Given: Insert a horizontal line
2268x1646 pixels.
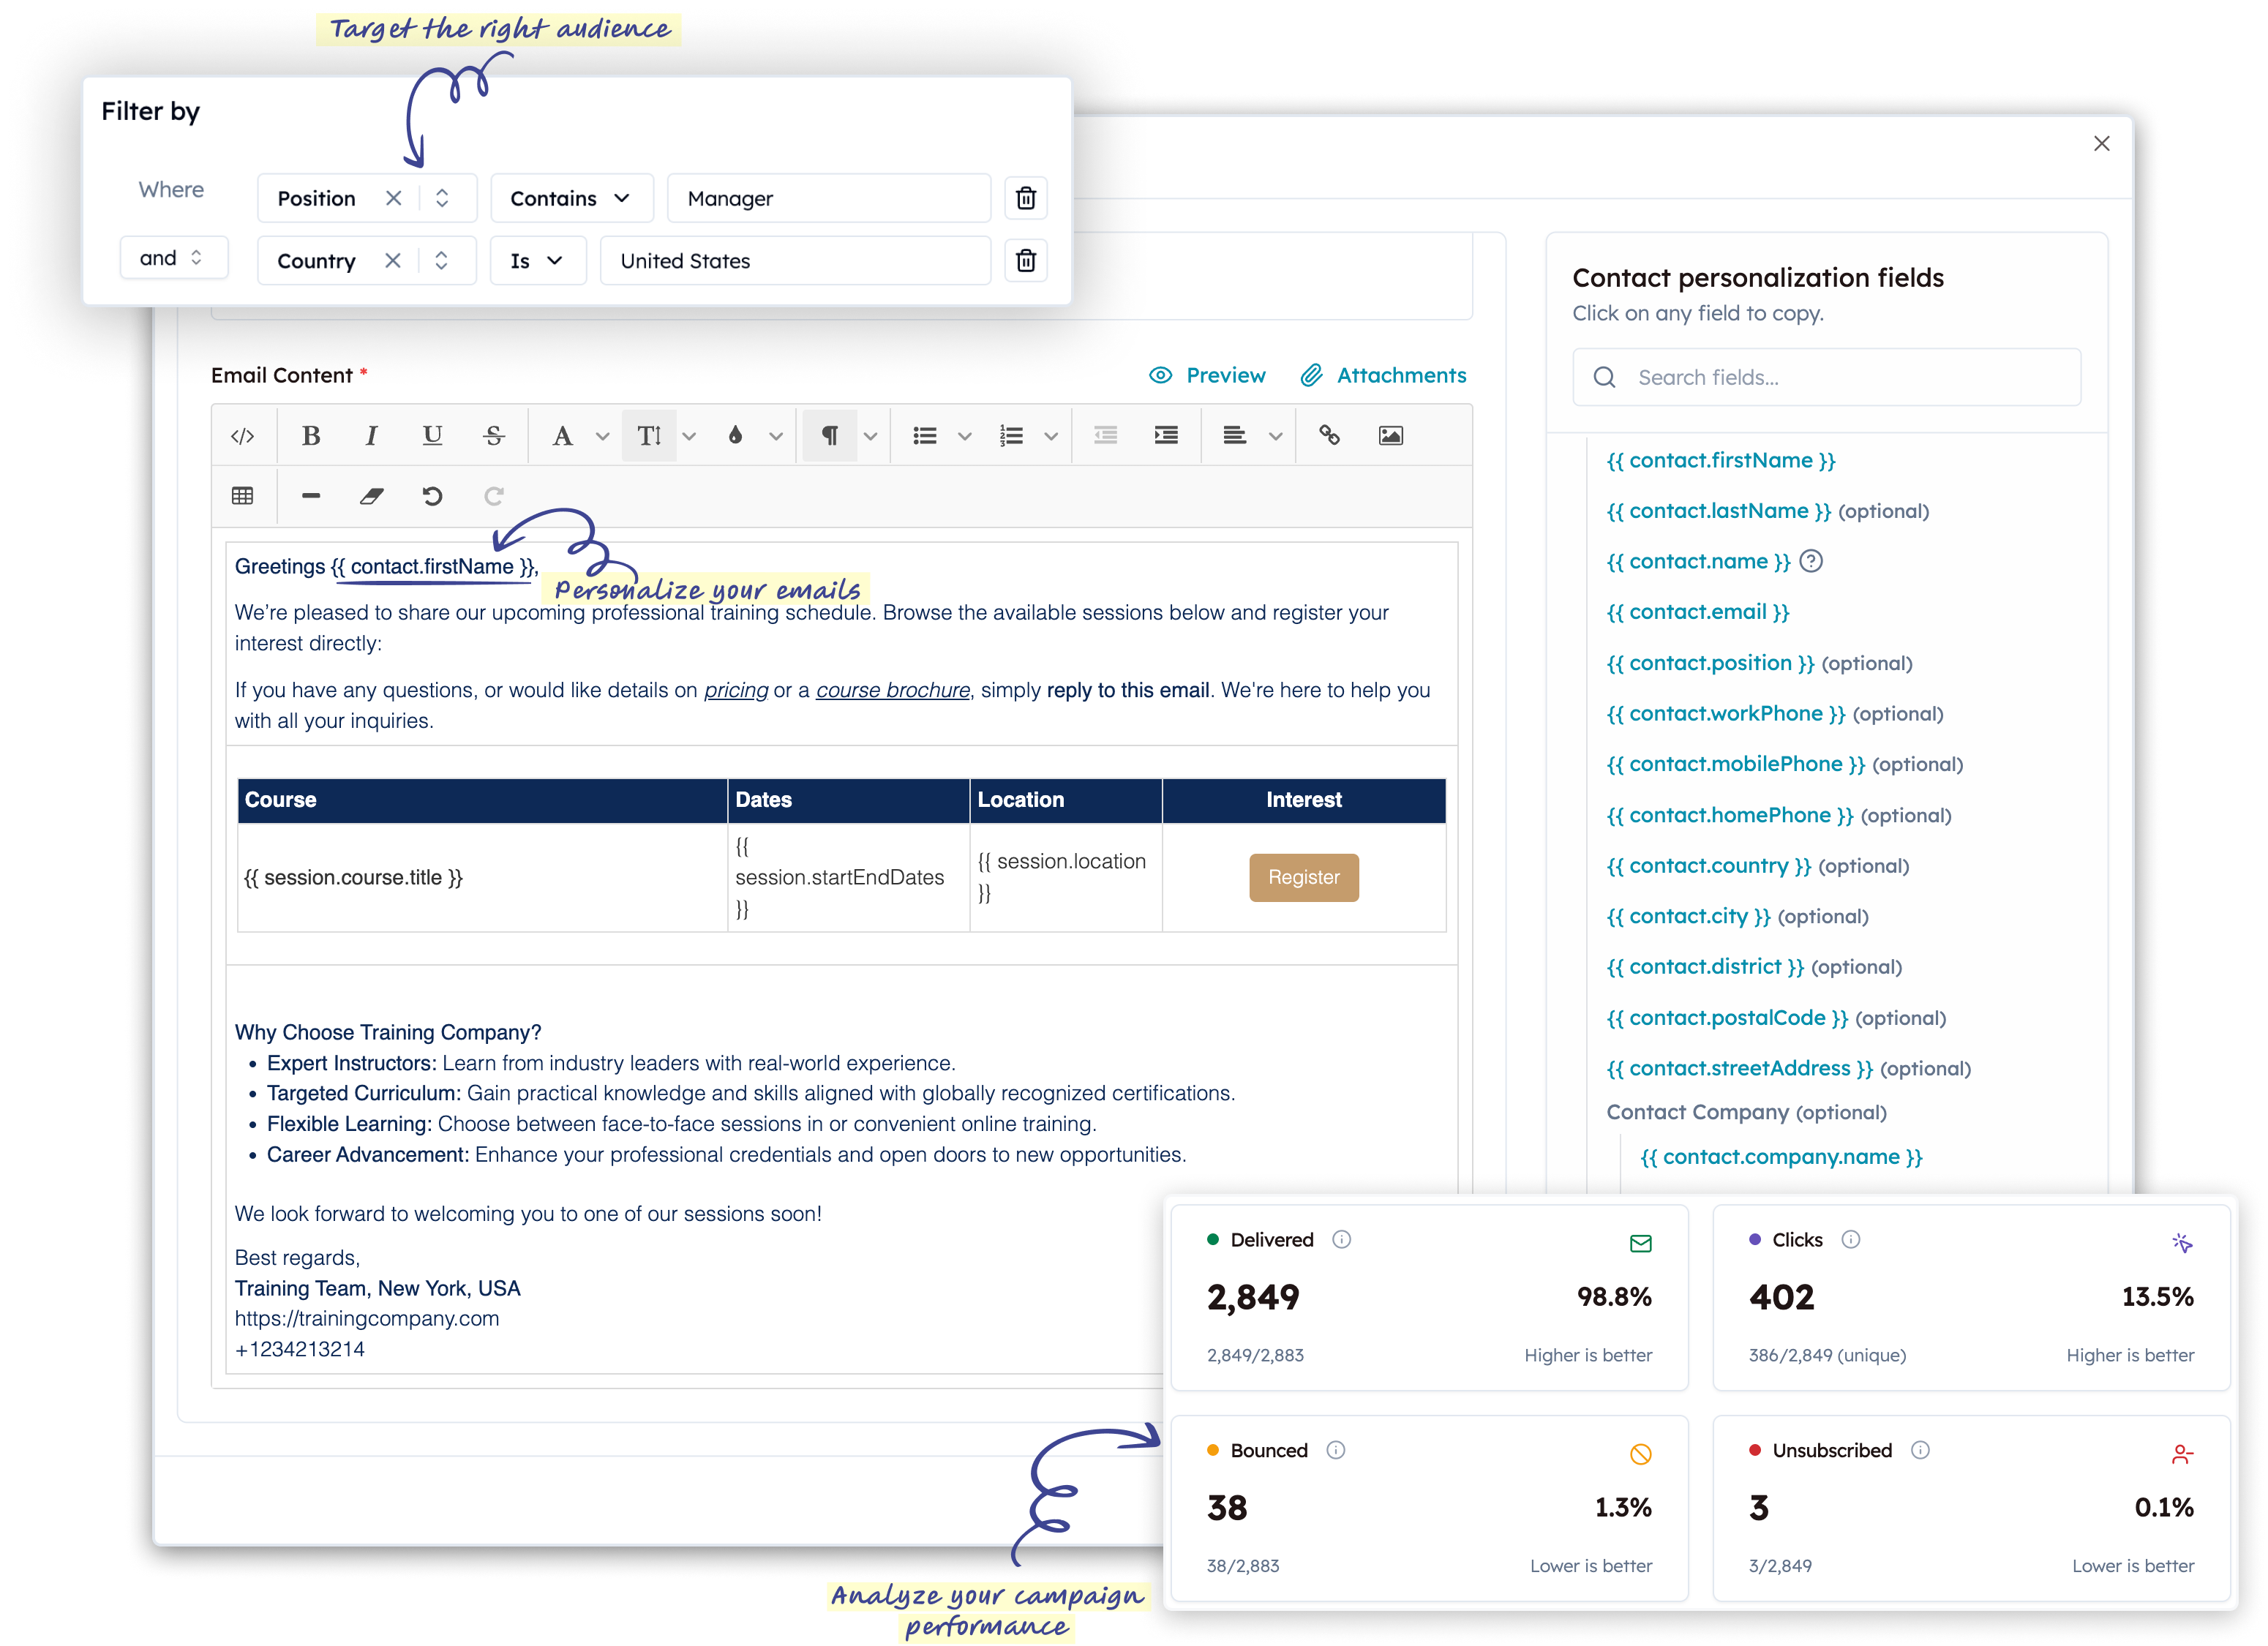Looking at the screenshot, I should (310, 495).
